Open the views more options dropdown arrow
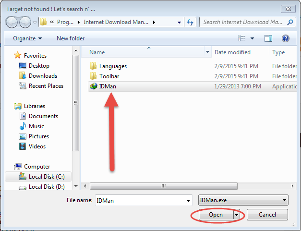 click(252, 38)
